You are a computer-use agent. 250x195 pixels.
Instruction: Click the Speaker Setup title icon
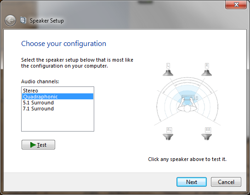pos(23,20)
